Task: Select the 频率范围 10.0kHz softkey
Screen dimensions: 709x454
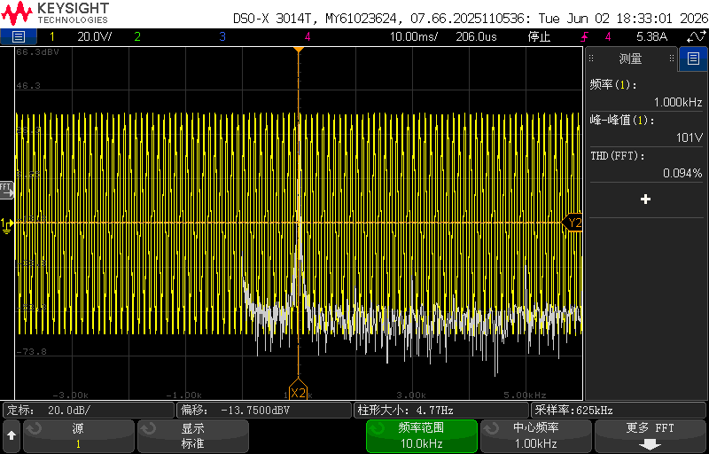Action: [422, 436]
